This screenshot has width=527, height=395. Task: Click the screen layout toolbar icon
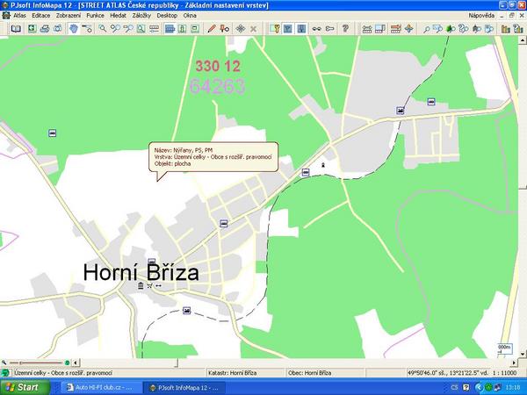click(x=380, y=29)
